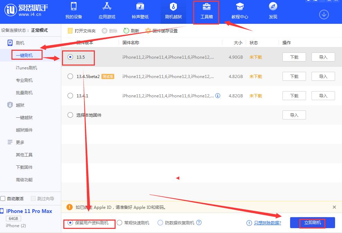Open the 发现 (Discover) section
Image resolution: width=342 pixels, height=233 pixels.
[273, 11]
